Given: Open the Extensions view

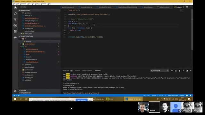Looking at the screenshot, I should click(x=15, y=31).
